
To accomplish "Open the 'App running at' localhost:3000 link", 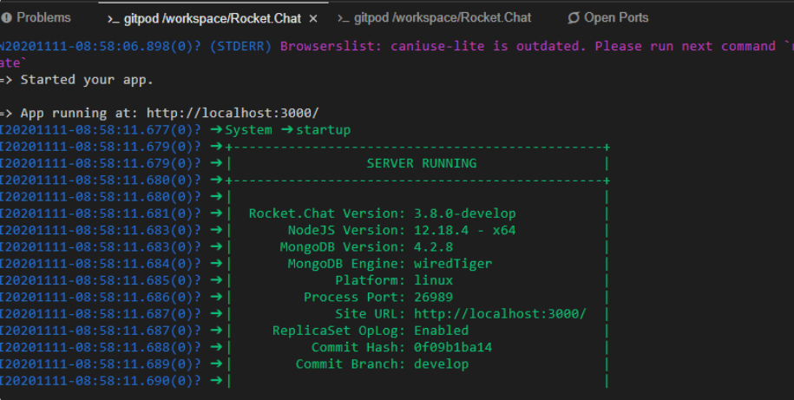I will click(x=233, y=113).
